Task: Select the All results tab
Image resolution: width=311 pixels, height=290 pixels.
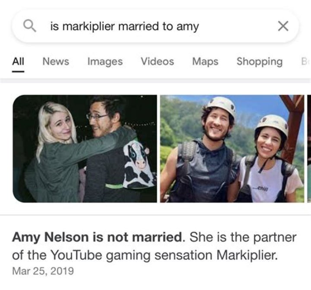Action: point(18,61)
